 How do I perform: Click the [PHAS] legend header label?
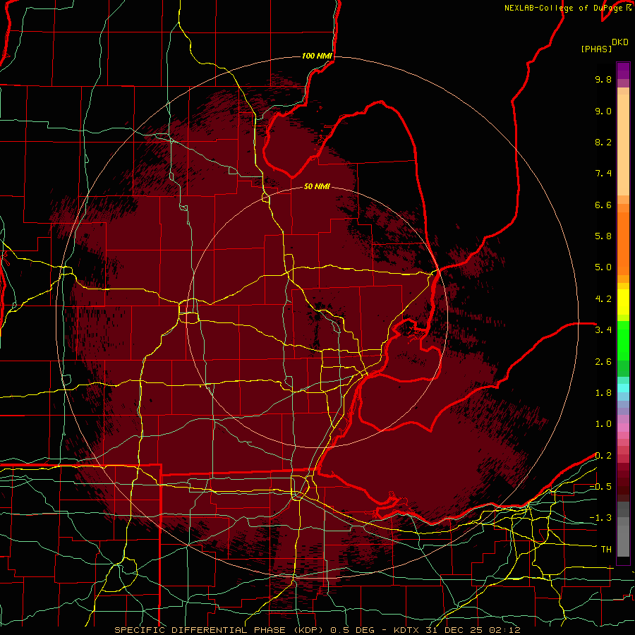596,49
